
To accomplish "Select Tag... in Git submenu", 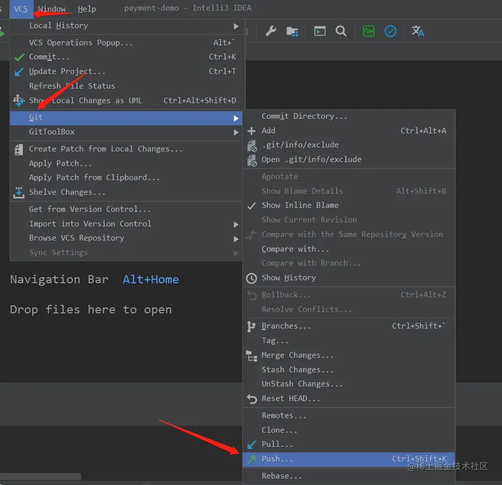I will click(348, 341).
